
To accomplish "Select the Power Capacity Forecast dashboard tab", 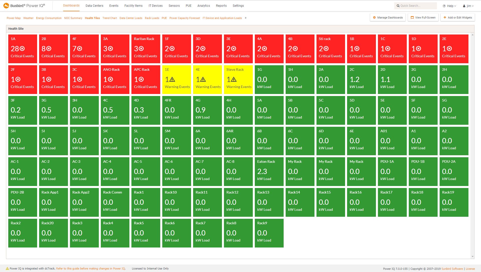I will 185,18.
